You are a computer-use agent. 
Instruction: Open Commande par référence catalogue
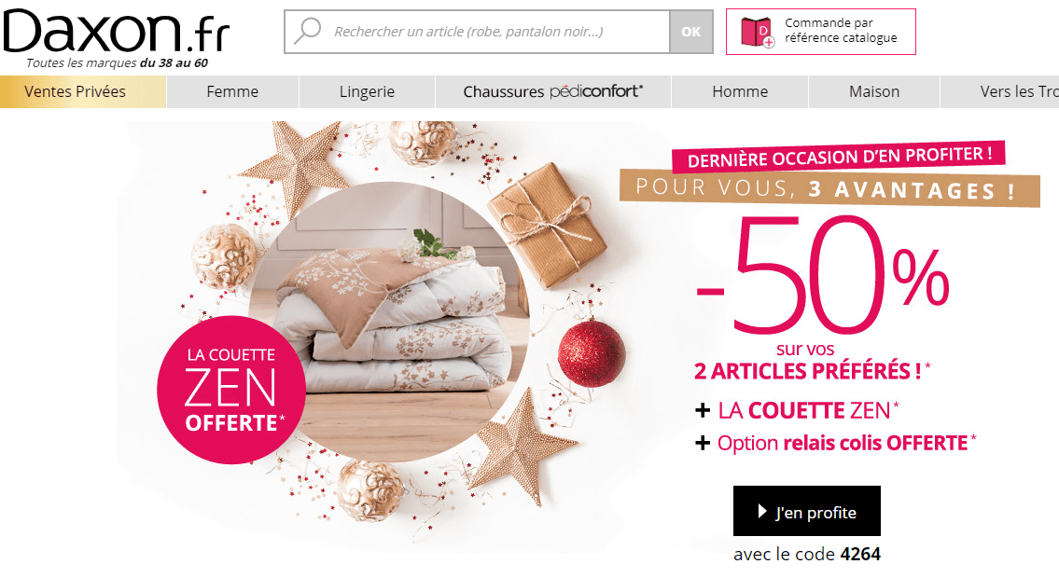click(820, 32)
